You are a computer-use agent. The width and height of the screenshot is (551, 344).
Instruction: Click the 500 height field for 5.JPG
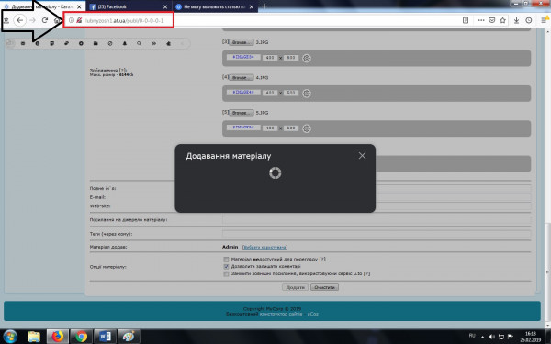pos(291,128)
